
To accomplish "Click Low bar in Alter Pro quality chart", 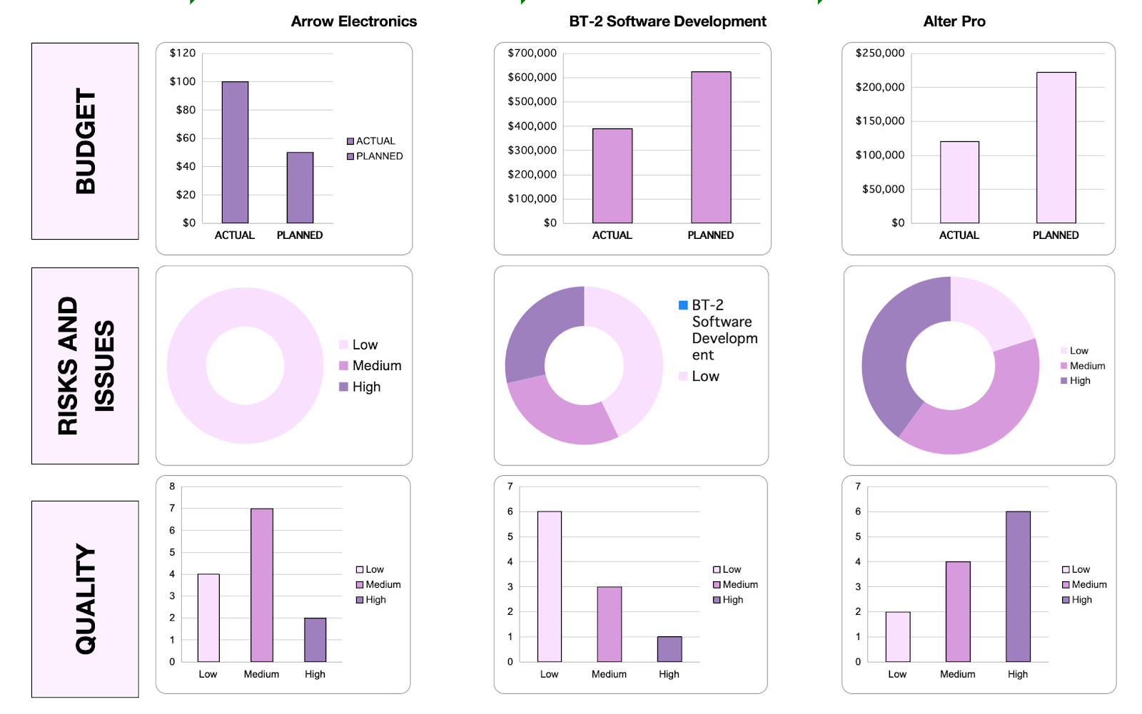I will tap(898, 637).
